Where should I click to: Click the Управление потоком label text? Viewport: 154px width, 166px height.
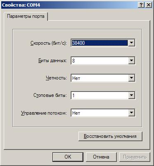coord(44,113)
